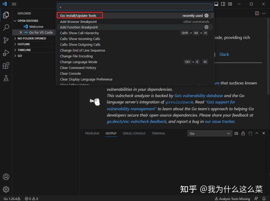Open the Accounts menu icon
Screen dimensions: 270x201
(6, 177)
